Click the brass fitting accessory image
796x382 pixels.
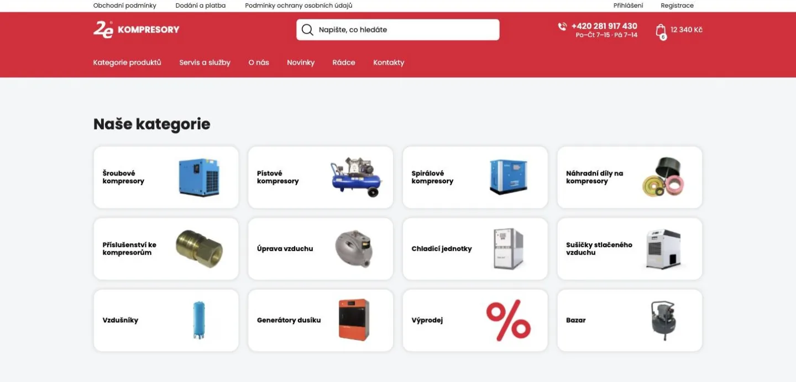click(199, 248)
